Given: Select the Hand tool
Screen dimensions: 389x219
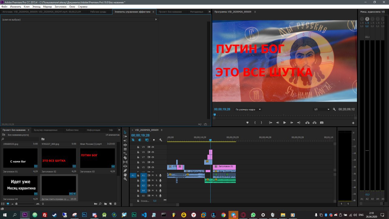Looking at the screenshot, I should click(125, 175).
